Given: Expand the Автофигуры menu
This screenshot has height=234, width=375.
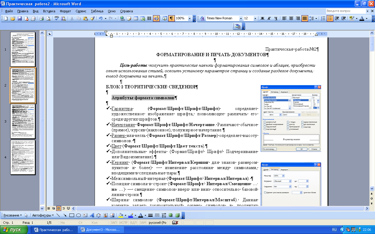Looking at the screenshot, I should point(43,215).
